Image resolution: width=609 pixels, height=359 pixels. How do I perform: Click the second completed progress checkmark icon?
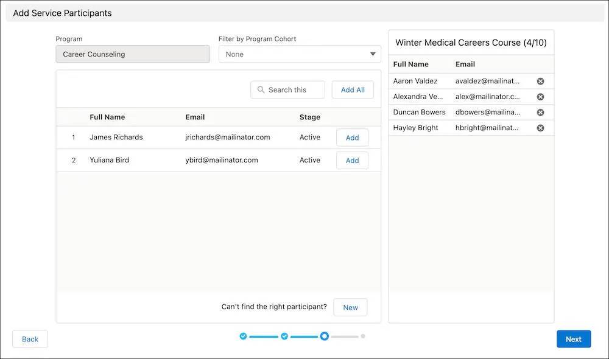tap(284, 335)
